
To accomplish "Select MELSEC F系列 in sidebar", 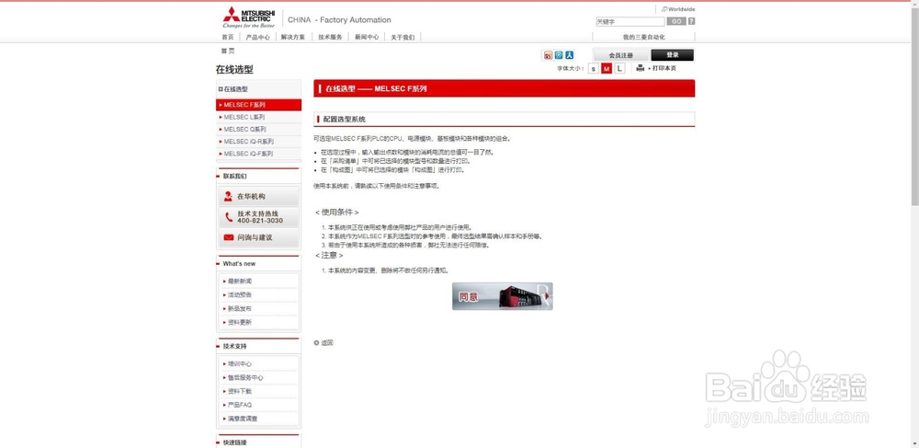I will pos(258,105).
